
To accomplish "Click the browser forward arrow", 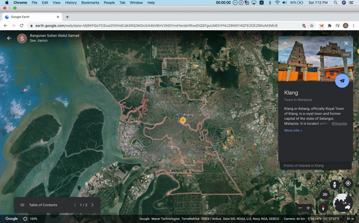I will pos(13,25).
